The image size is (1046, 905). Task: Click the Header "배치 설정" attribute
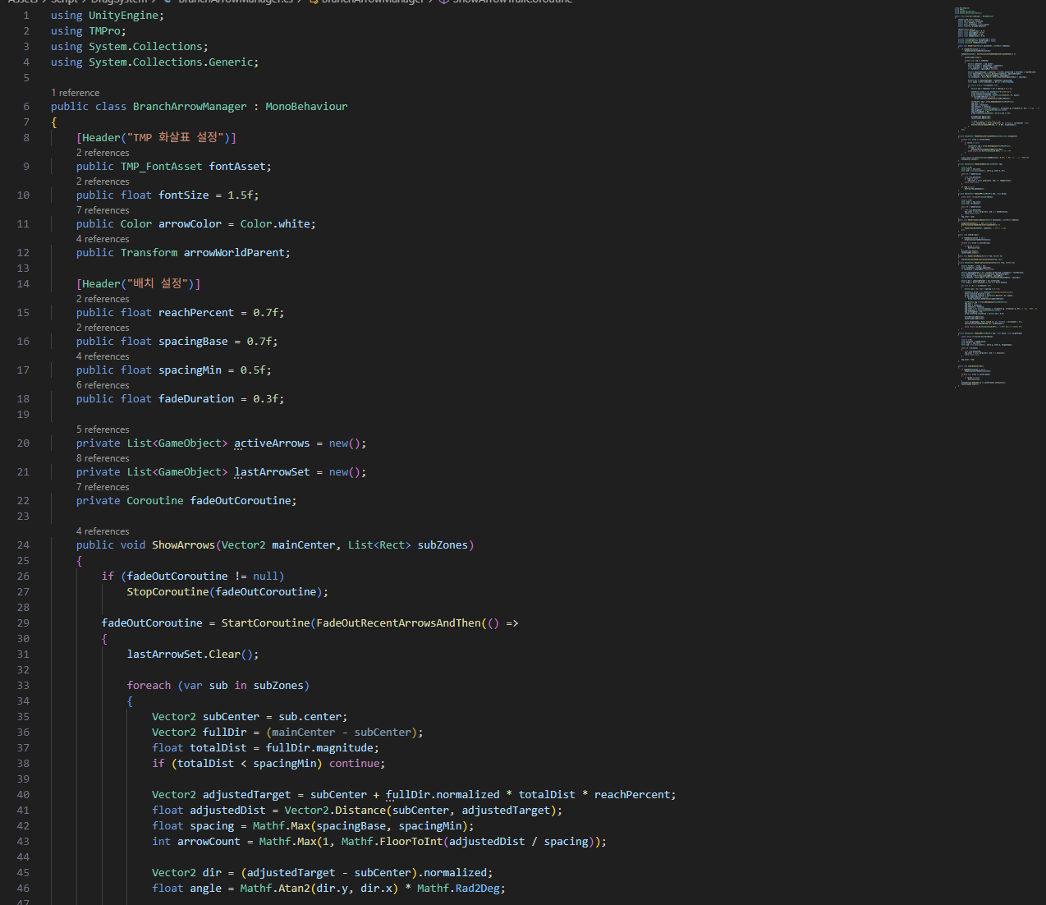(x=138, y=284)
